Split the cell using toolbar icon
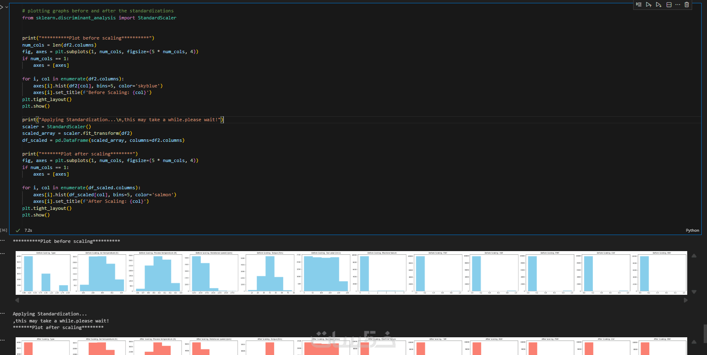This screenshot has height=355, width=707. pos(669,5)
